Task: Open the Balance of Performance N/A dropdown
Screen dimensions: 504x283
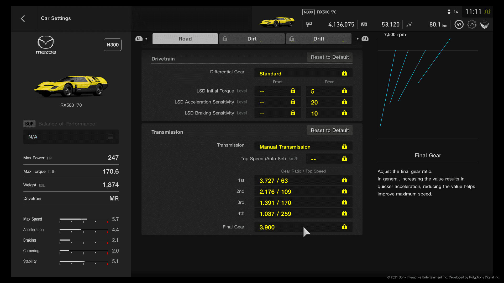Action: click(71, 137)
